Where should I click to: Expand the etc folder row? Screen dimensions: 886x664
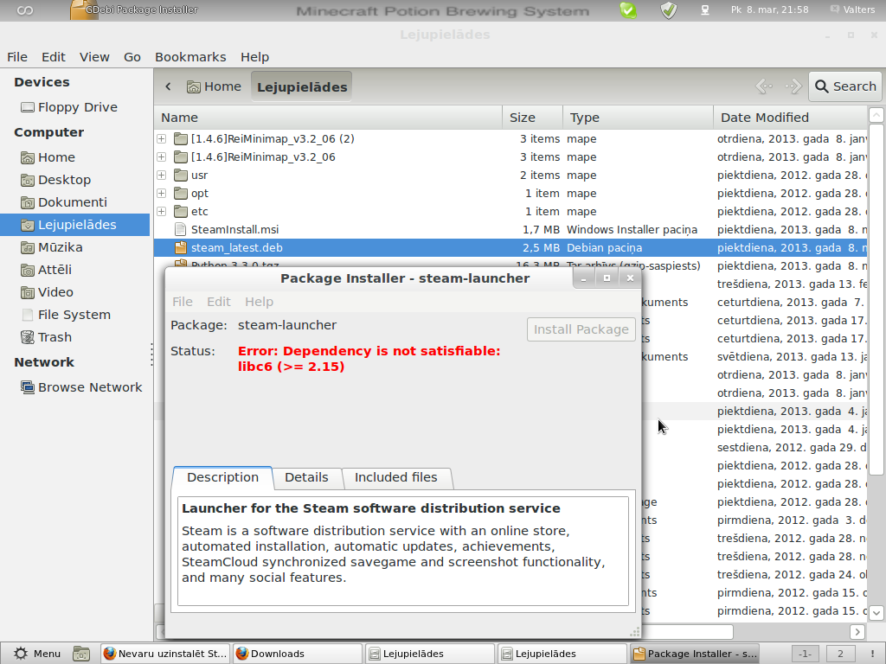pos(162,211)
